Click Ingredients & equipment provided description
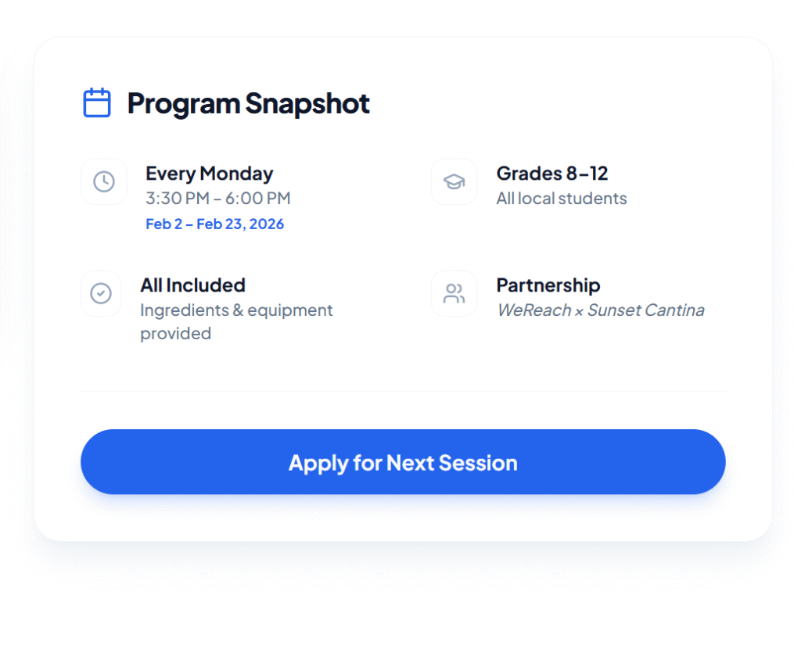 pos(235,311)
